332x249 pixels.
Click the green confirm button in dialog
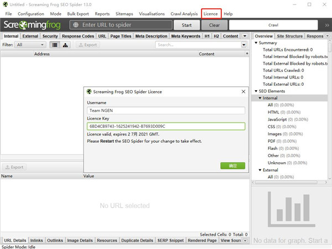click(232, 165)
